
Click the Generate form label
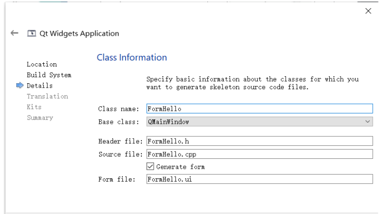tap(180, 167)
